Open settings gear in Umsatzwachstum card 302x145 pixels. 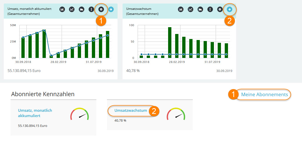(x=220, y=10)
